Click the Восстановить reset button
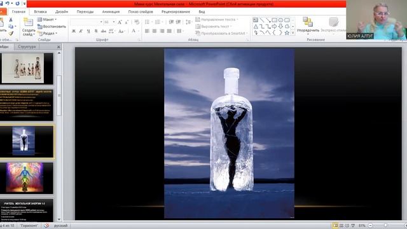Screen dimensions: 407x229 [x=52, y=27]
